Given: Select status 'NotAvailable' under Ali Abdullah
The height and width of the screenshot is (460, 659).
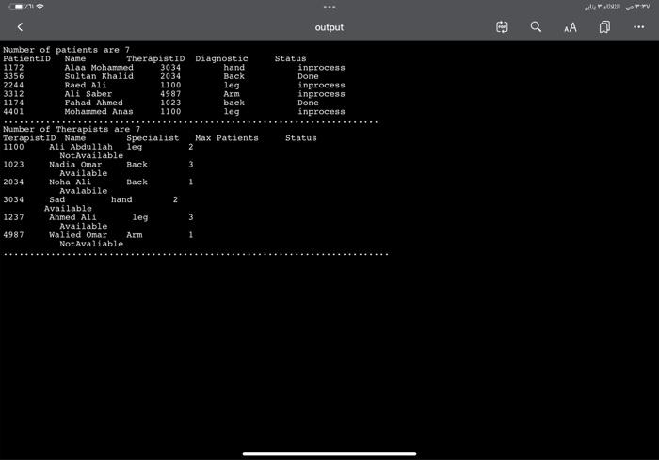Looking at the screenshot, I should 91,156.
